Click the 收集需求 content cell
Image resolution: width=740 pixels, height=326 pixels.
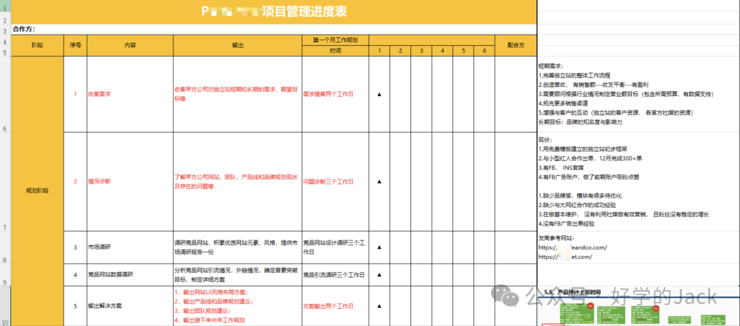click(x=130, y=95)
